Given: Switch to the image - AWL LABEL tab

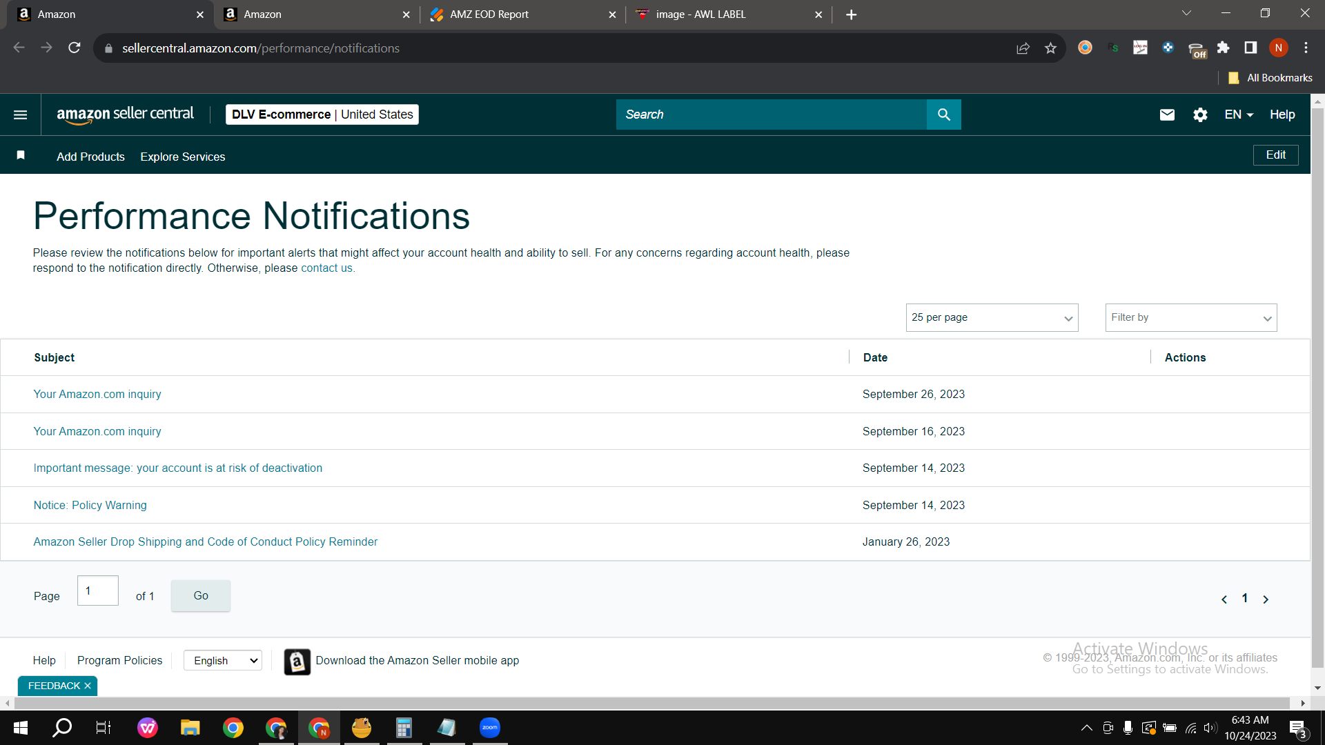Looking at the screenshot, I should [x=729, y=14].
